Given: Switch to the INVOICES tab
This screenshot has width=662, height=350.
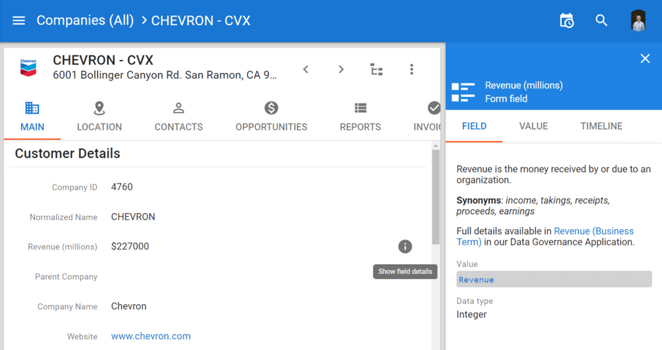Looking at the screenshot, I should click(427, 117).
